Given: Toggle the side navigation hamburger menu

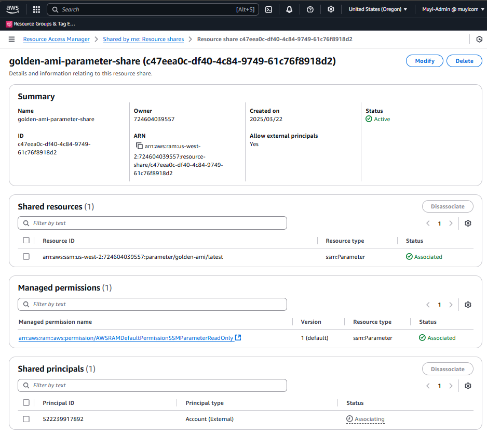Looking at the screenshot, I should click(11, 39).
